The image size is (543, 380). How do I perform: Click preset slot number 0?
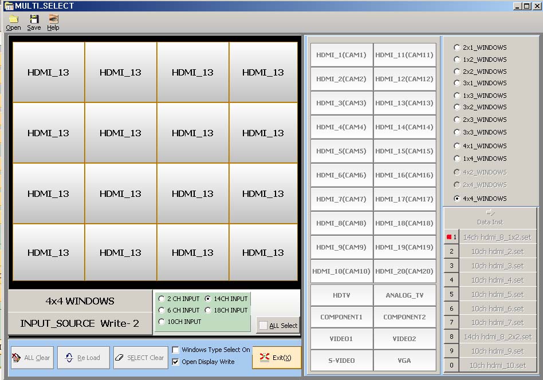(x=451, y=366)
